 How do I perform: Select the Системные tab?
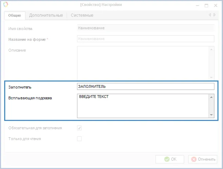(x=82, y=15)
